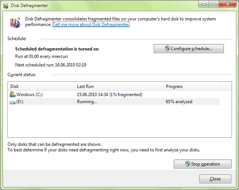Click the (D:) drive icon
This screenshot has height=190, width=239.
[13, 102]
